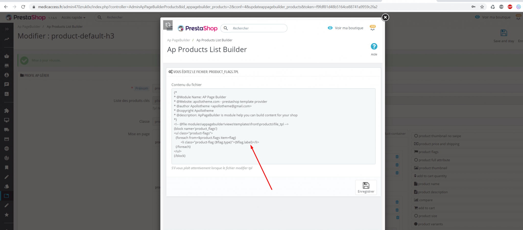This screenshot has height=230, width=523.
Task: Click Ap PageBuilder breadcrumb in modal
Action: (x=179, y=40)
